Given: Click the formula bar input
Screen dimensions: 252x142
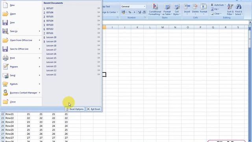Looking at the screenshot, I should coord(176,22).
